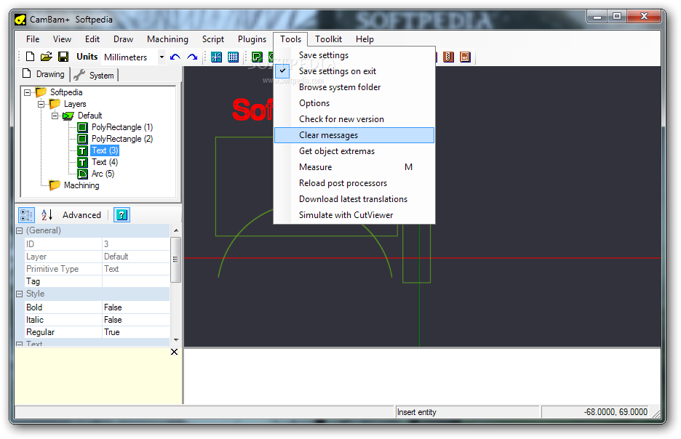Viewport: 681px width, 439px height.
Task: Click the help question mark icon
Action: (122, 214)
